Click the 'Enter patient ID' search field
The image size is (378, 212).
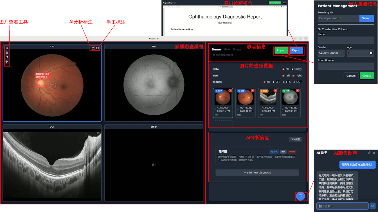tap(339, 18)
